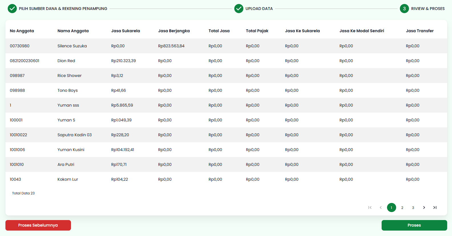Click the first page pagination icon

(370, 207)
